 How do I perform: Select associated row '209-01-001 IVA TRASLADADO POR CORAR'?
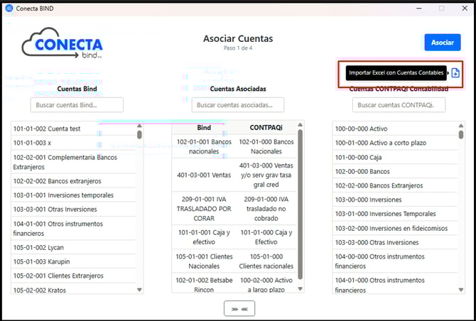coord(234,209)
